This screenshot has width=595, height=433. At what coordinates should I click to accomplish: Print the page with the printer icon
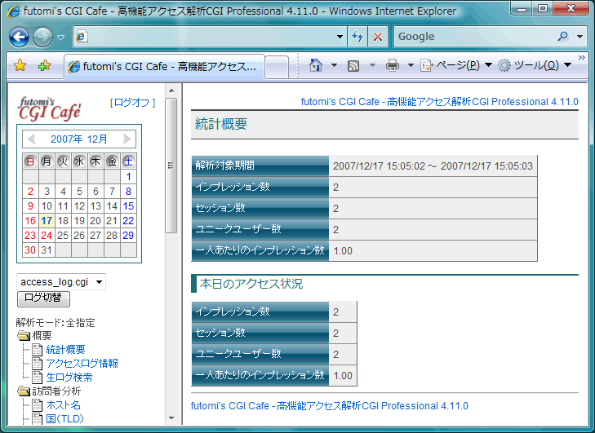pos(393,65)
